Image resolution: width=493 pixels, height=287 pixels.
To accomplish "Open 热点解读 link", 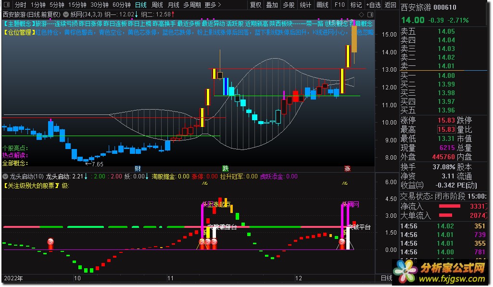I will click(15, 155).
